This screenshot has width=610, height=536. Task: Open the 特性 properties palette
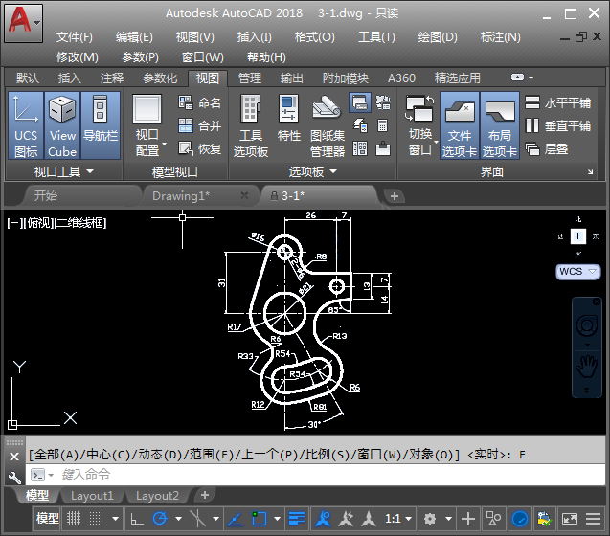[288, 126]
